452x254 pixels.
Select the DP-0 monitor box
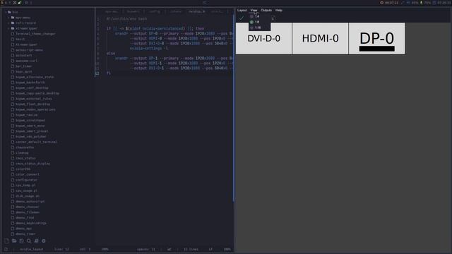click(x=376, y=38)
